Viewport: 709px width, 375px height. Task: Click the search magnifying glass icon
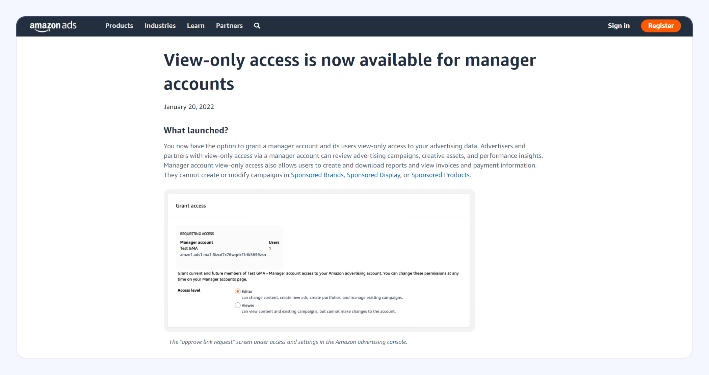coord(257,26)
